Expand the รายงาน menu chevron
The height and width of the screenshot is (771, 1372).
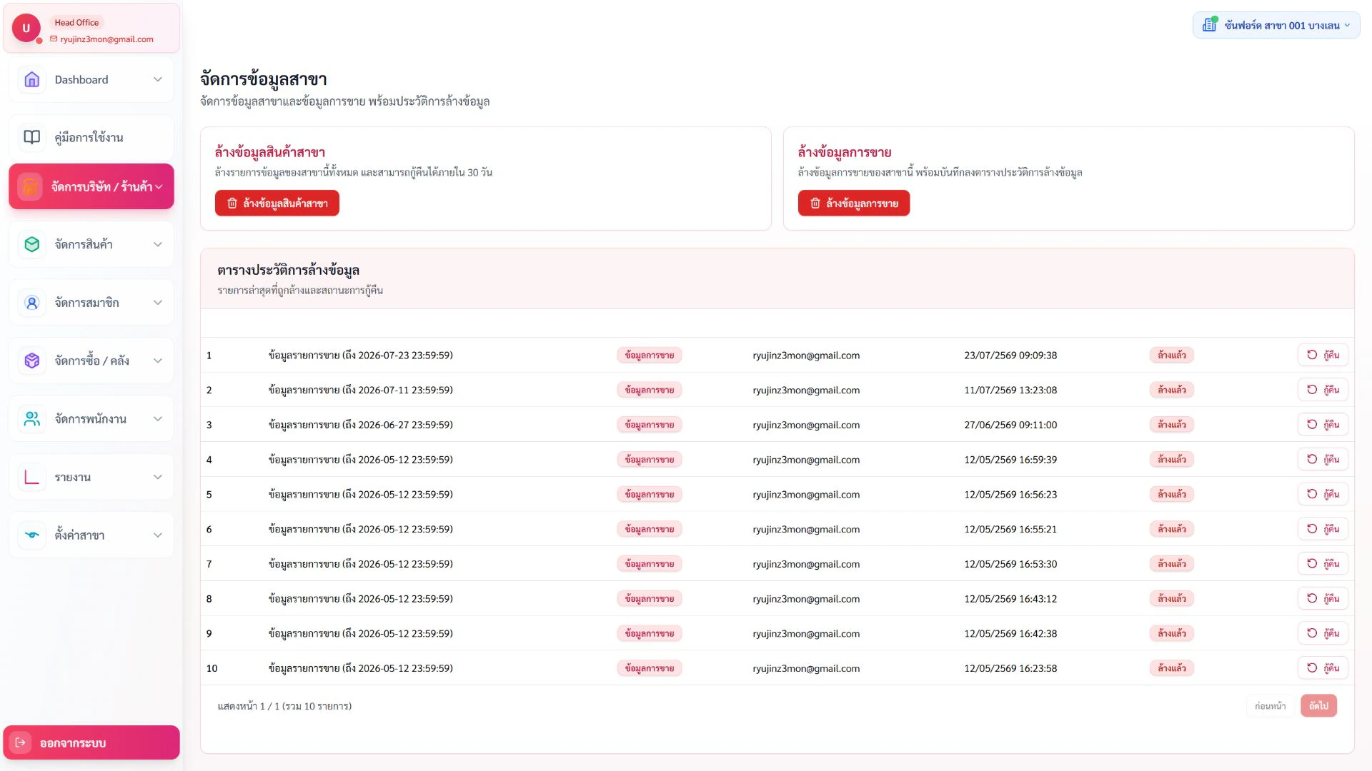click(158, 477)
